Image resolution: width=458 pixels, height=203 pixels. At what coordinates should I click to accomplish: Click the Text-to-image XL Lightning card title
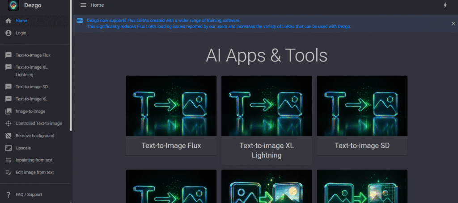coord(267,150)
